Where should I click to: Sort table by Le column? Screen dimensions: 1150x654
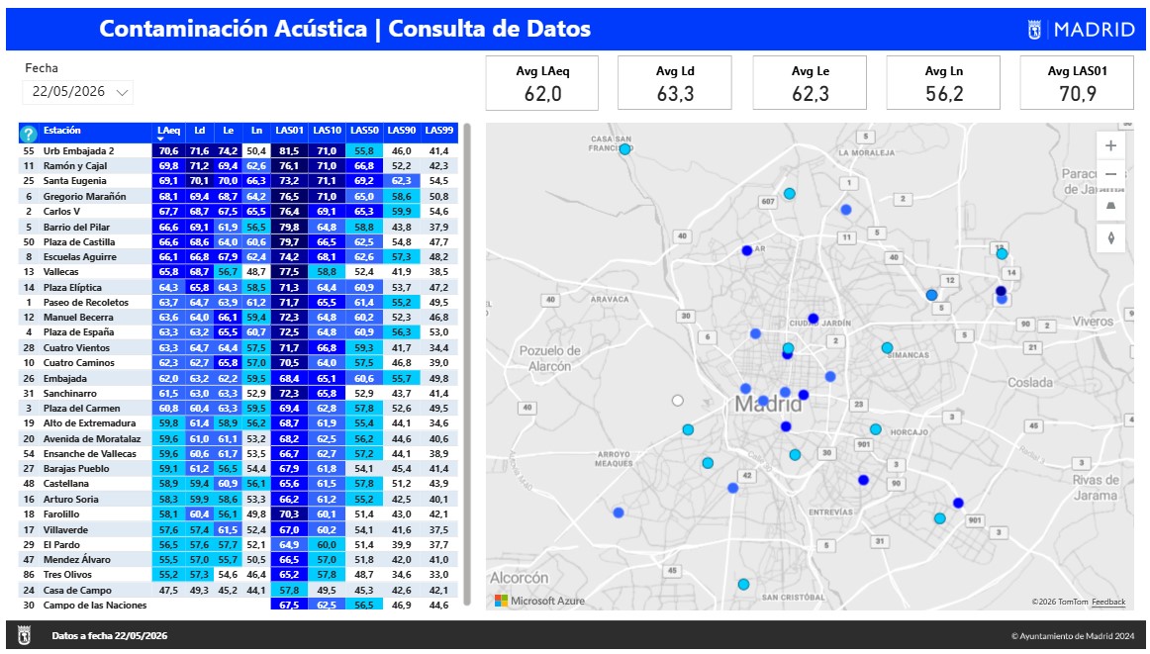point(228,131)
